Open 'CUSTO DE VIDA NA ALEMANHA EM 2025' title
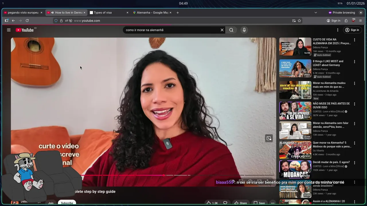 click(x=332, y=41)
